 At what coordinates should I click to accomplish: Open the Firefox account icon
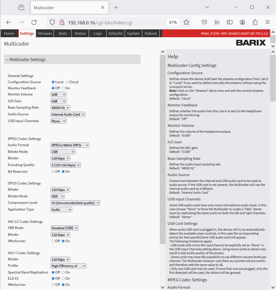pyautogui.click(x=242, y=22)
